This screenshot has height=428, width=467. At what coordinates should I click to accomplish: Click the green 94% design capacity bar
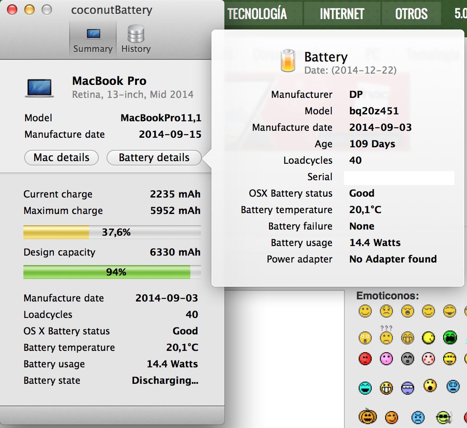[112, 272]
